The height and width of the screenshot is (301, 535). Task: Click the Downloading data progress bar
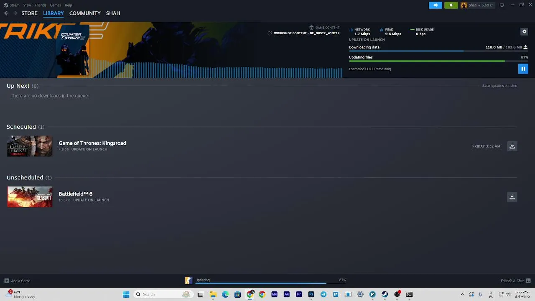[x=438, y=51]
